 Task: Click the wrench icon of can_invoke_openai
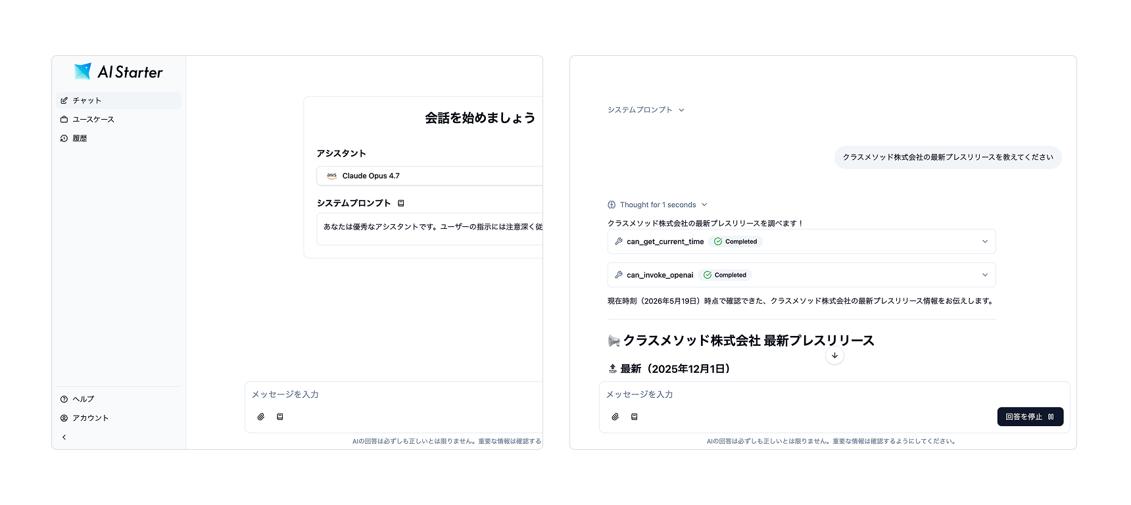(618, 276)
